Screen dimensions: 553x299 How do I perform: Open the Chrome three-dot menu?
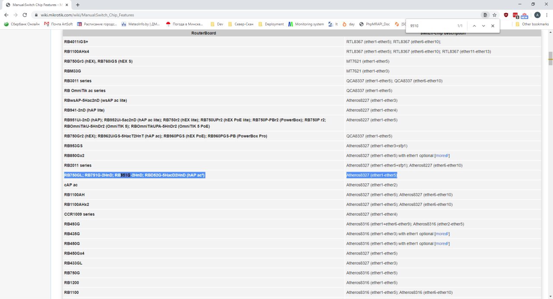547,15
